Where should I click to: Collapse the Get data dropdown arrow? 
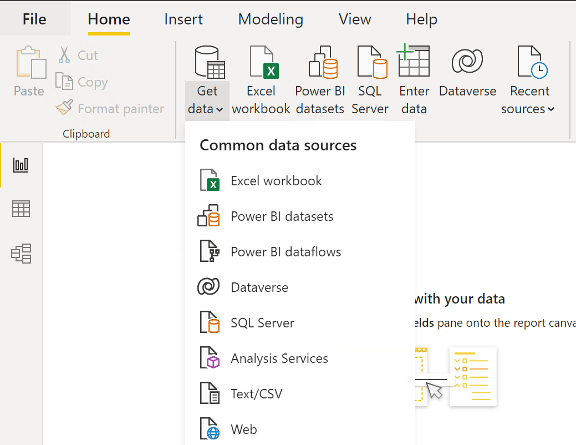(x=220, y=110)
